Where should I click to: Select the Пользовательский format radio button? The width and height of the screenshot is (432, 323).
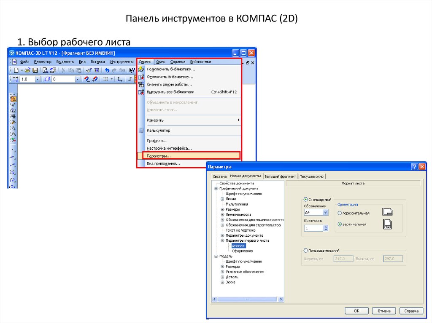click(x=305, y=251)
